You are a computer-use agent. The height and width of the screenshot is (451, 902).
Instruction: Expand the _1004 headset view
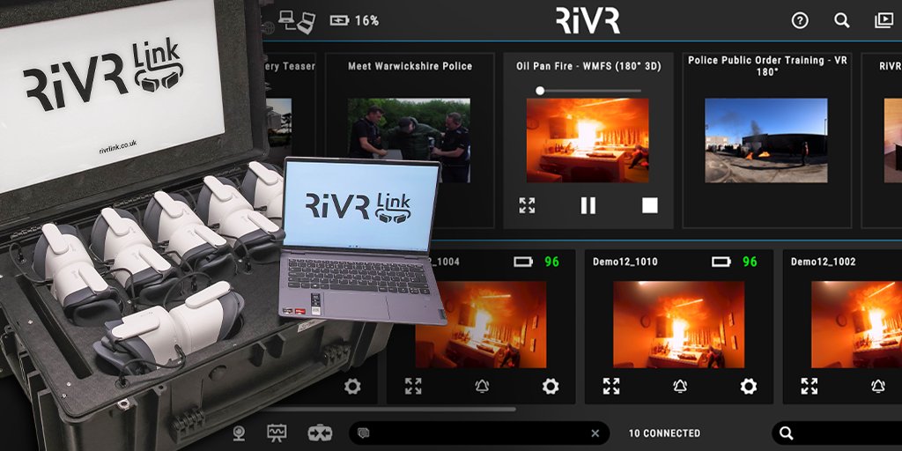tap(413, 386)
